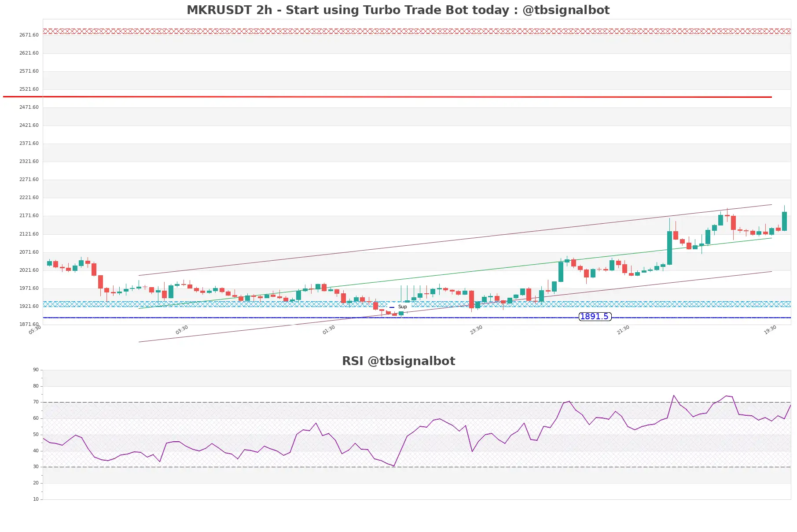Click the 1971.60 price axis label
797x532 pixels.
(29, 288)
